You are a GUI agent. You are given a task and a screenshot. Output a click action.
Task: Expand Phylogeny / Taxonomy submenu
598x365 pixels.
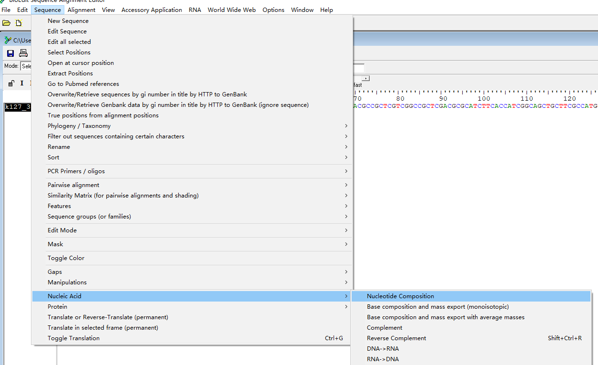(x=192, y=126)
